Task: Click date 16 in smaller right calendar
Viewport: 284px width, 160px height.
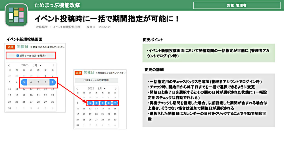Action: [115, 109]
